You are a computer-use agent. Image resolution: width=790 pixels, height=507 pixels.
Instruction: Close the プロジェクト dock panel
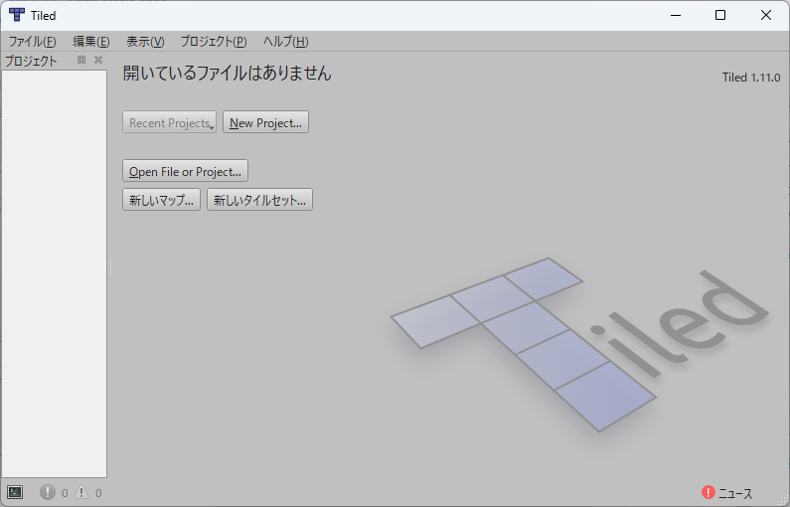(x=98, y=60)
